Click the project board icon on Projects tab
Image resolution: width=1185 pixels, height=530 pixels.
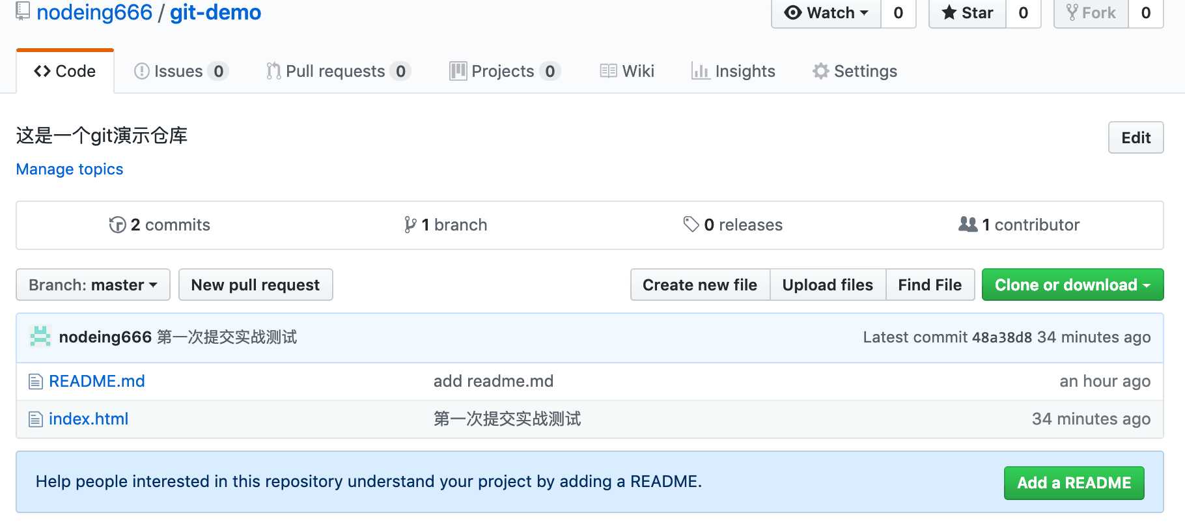[458, 71]
